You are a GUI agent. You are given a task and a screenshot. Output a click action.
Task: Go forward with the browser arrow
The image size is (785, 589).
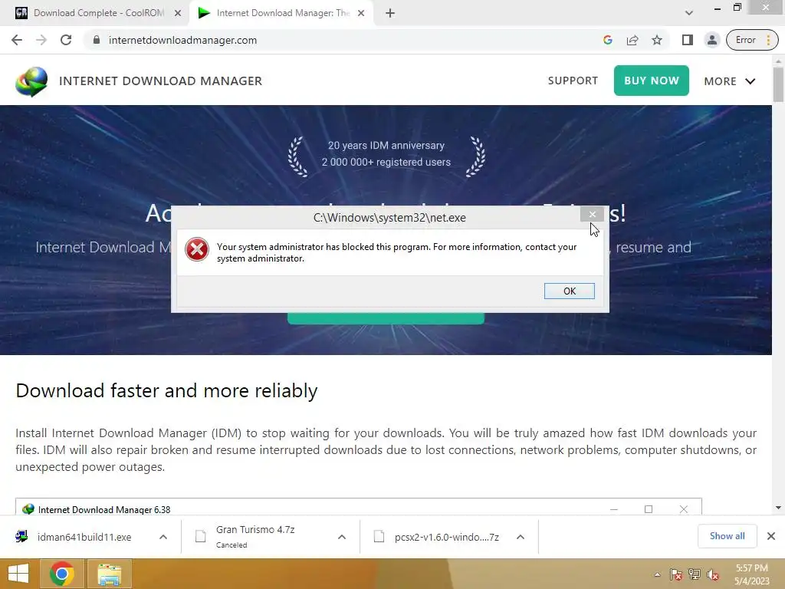coord(41,40)
